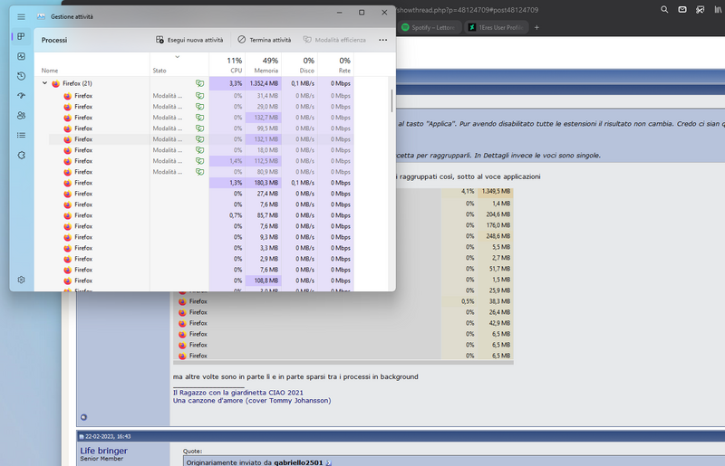The image size is (725, 466).
Task: Open link Una canzone d'amore (cover Tommy Johansson)
Action: pos(252,401)
